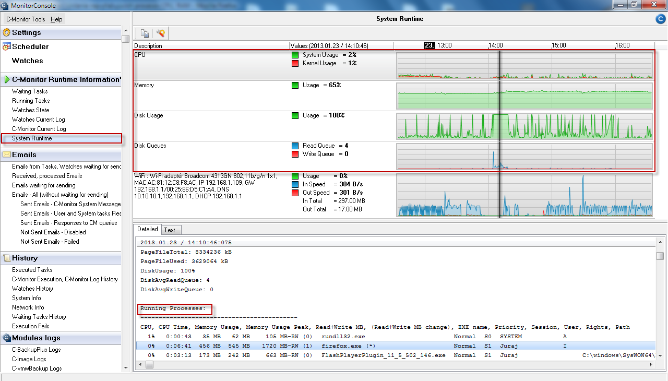Click left arrow of horizontal details scrollbar
This screenshot has width=668, height=381.
coord(140,365)
